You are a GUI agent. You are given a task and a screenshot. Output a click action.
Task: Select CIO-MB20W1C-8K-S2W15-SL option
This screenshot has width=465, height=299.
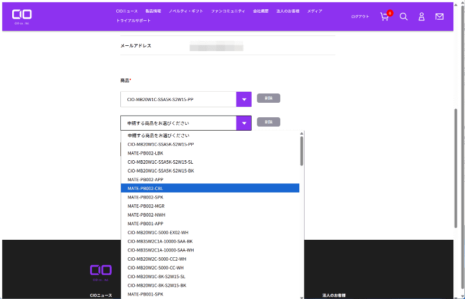pyautogui.click(x=210, y=276)
